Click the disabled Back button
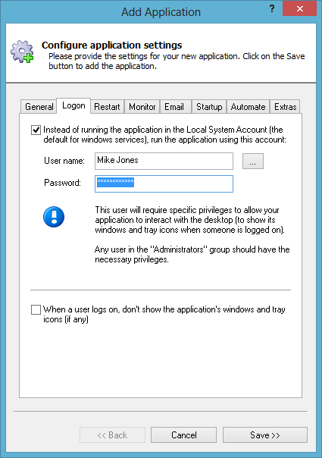Screen dimensions: 322x458 (112, 435)
